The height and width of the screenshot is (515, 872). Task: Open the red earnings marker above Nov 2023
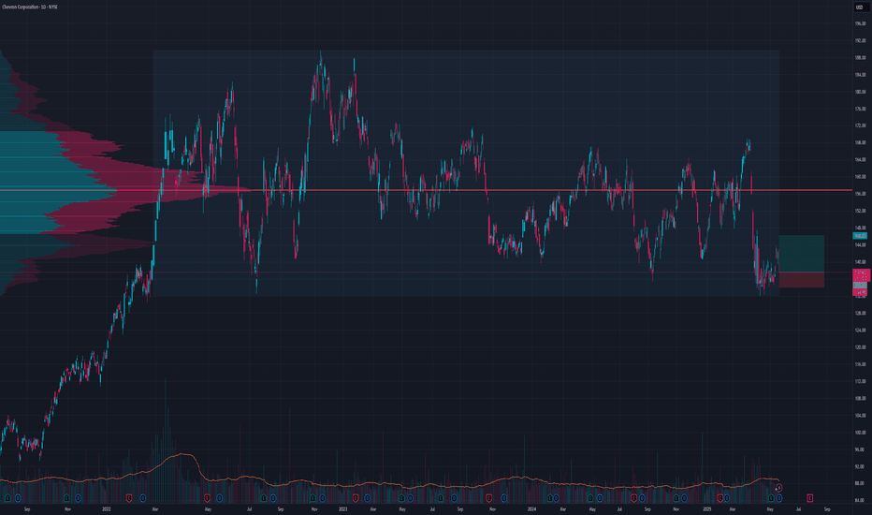point(488,498)
